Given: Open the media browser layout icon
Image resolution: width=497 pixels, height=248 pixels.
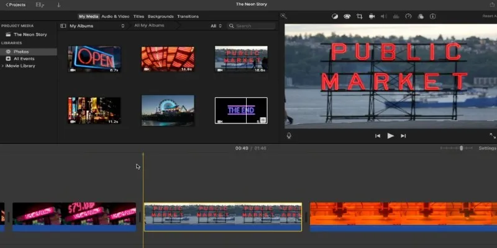Looking at the screenshot, I should [40, 5].
